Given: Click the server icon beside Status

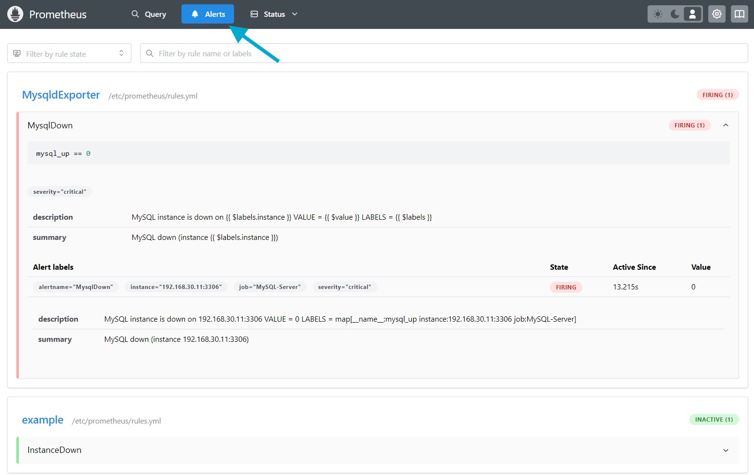Looking at the screenshot, I should tap(254, 14).
